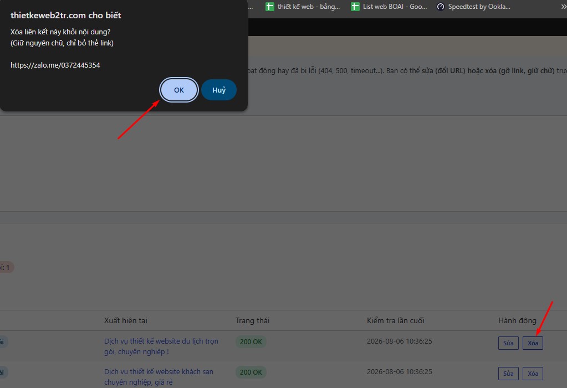The image size is (567, 388).
Task: Open the green sheet icon for thiết kế web bookmark
Action: point(270,7)
